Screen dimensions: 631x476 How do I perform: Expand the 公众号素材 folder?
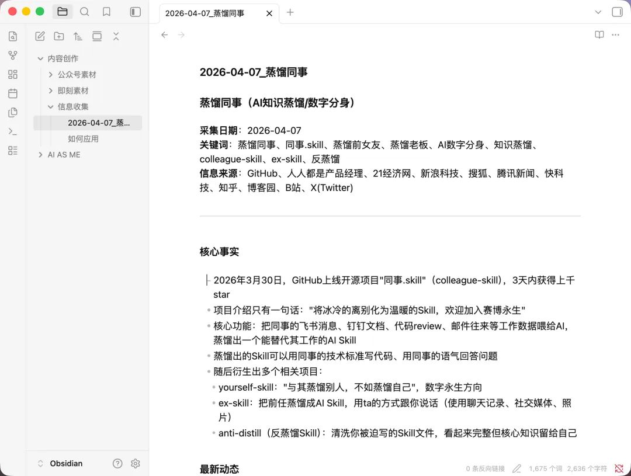click(51, 75)
